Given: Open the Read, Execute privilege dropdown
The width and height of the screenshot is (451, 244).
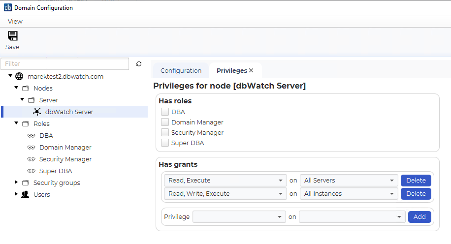Looking at the screenshot, I should point(225,180).
